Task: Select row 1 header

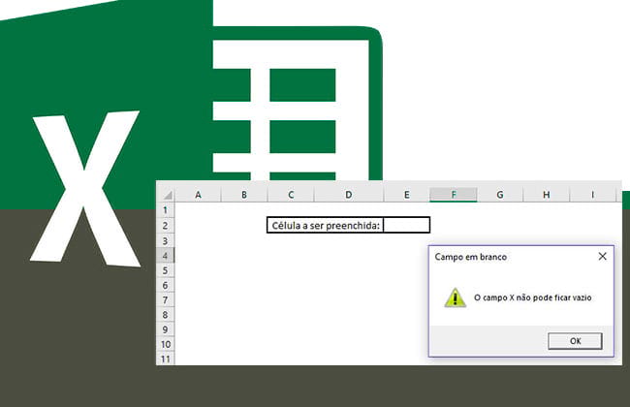Action: click(x=165, y=210)
